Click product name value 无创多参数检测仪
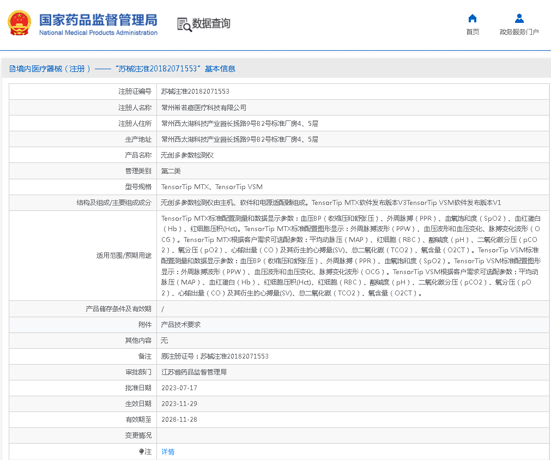The width and height of the screenshot is (551, 460). (187, 155)
